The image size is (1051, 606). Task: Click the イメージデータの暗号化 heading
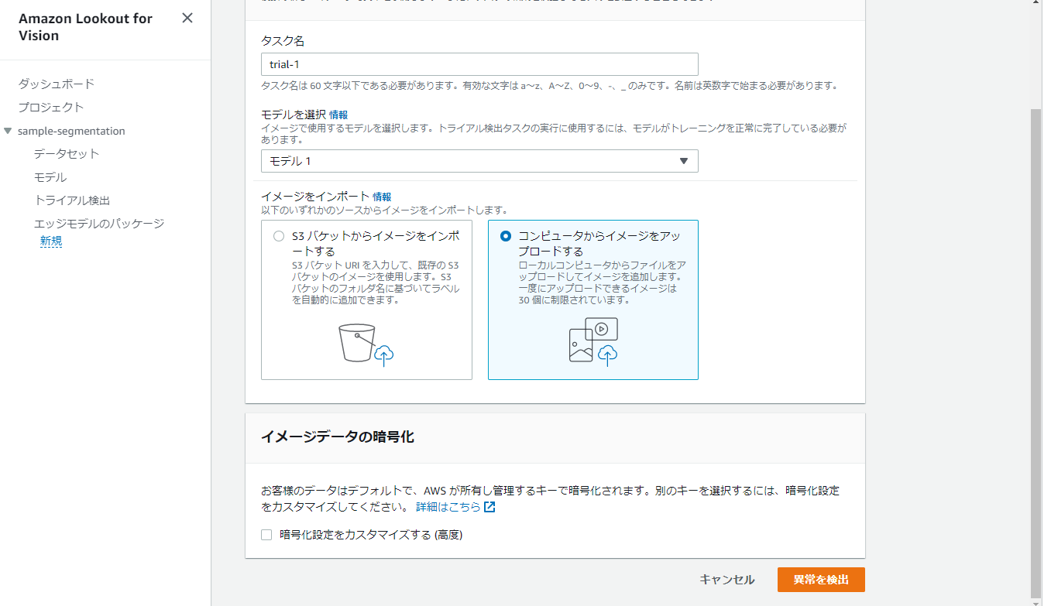click(338, 437)
